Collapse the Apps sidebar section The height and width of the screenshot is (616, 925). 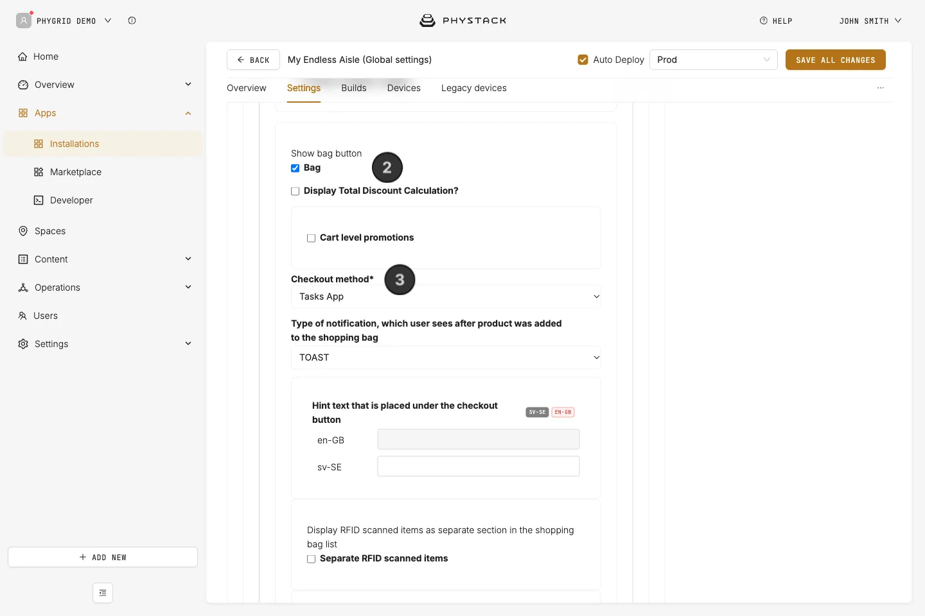point(188,113)
